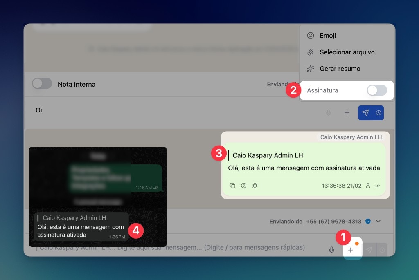The height and width of the screenshot is (280, 419).
Task: Click the person icon next to message timestamp
Action: pyautogui.click(x=369, y=185)
